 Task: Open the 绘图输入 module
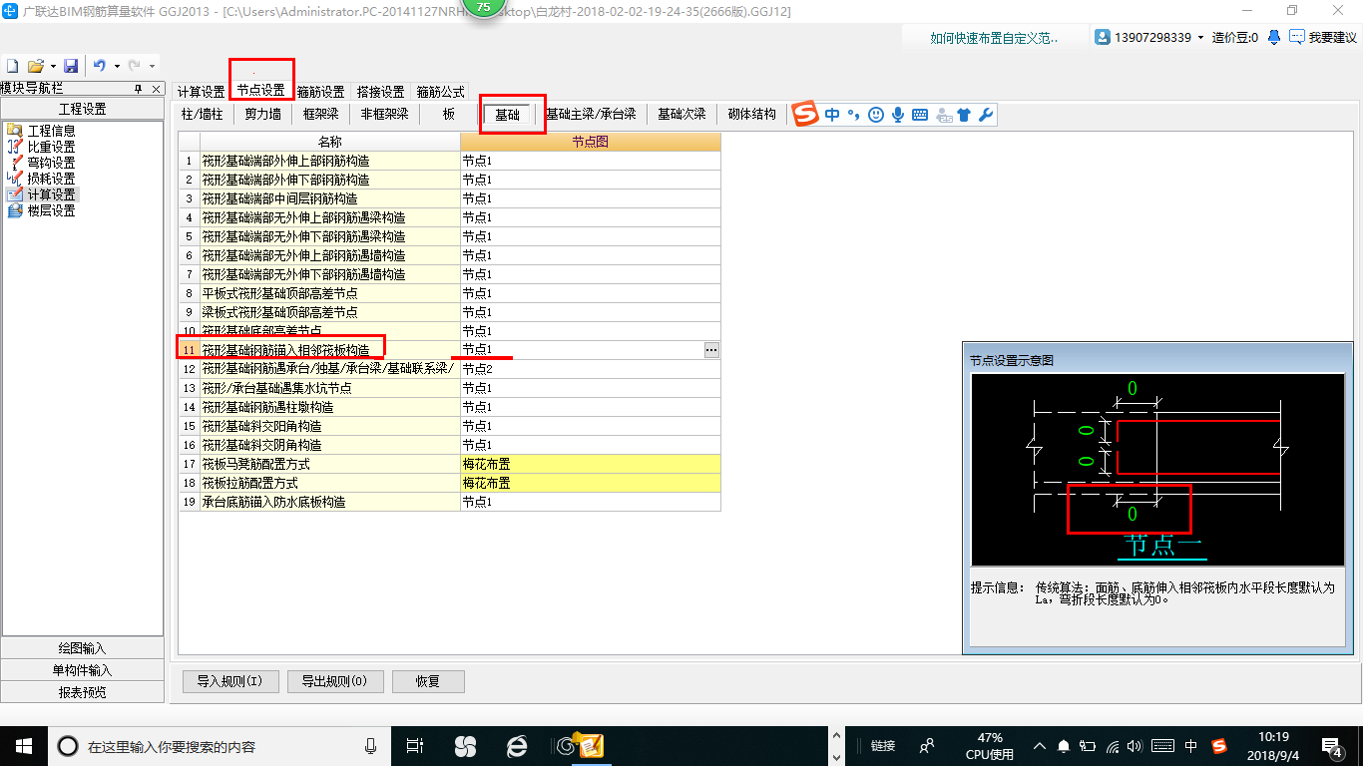(82, 648)
